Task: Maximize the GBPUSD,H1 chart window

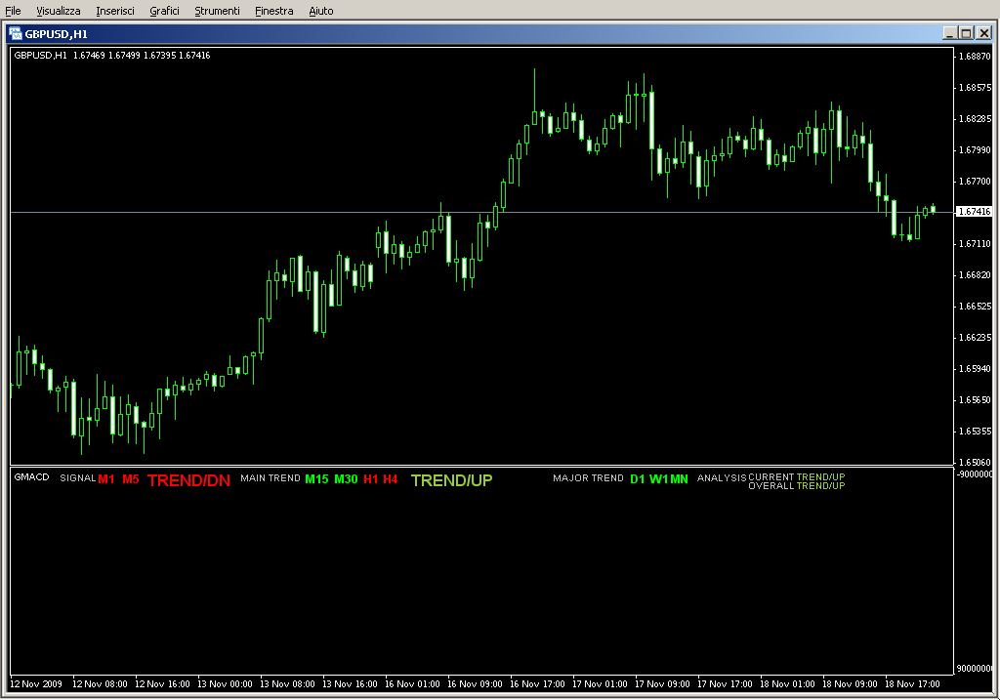Action: point(966,33)
